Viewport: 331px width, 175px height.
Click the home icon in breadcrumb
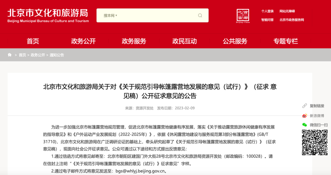10,55
